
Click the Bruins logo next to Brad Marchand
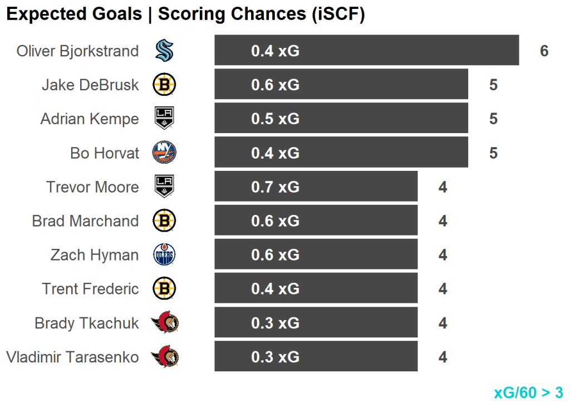[164, 221]
